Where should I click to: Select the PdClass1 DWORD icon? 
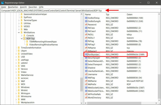coord(86,31)
